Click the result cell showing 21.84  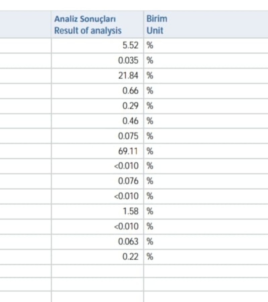pos(97,76)
